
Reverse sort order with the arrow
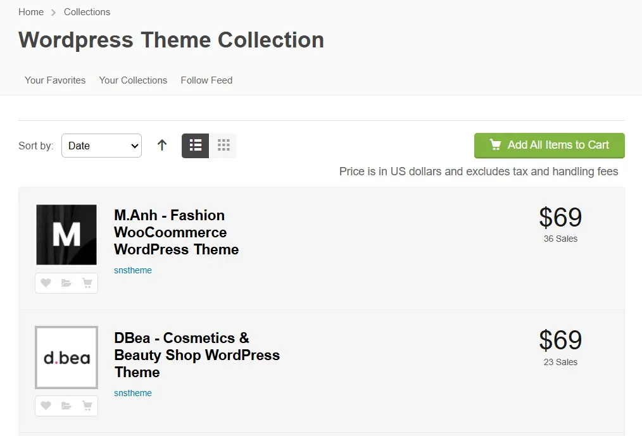click(162, 145)
